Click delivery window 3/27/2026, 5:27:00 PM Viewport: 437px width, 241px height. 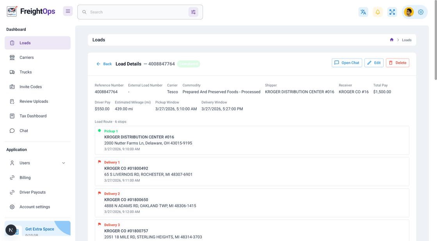(x=222, y=109)
